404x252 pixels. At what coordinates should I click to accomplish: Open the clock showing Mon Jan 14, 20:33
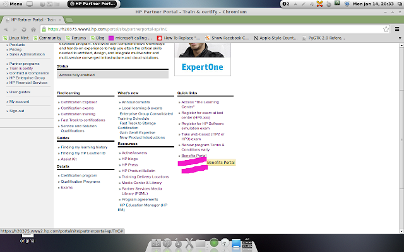[x=373, y=4]
